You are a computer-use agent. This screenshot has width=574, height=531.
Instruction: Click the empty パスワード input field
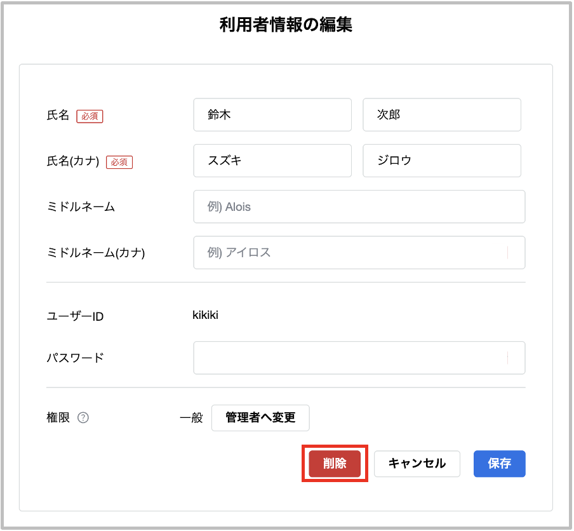click(359, 358)
